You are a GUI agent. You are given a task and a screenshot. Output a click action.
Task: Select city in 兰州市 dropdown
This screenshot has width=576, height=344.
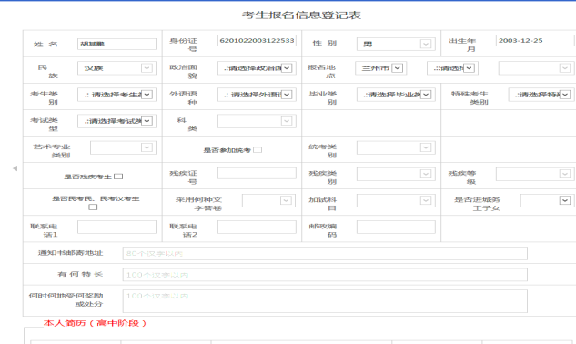(x=381, y=68)
